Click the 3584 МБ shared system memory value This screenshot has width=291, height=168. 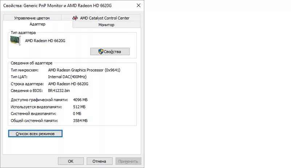click(x=80, y=121)
